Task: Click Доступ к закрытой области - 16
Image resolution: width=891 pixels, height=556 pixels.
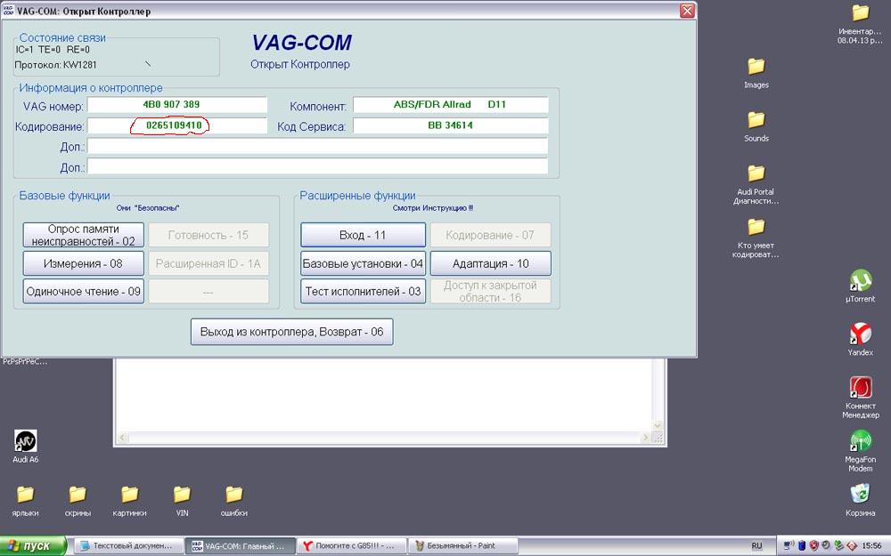Action: pyautogui.click(x=490, y=291)
